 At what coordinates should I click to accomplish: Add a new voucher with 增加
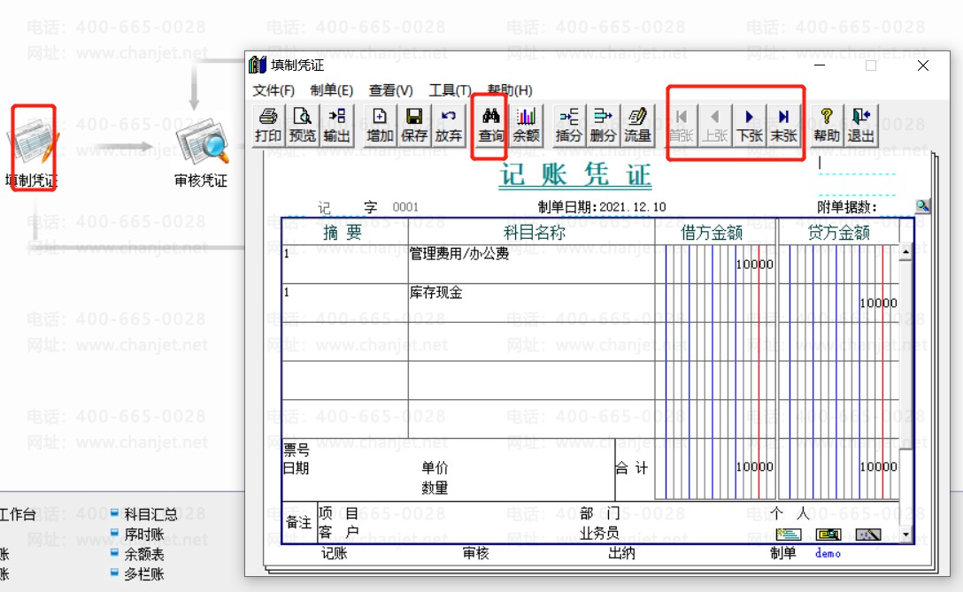[x=380, y=126]
